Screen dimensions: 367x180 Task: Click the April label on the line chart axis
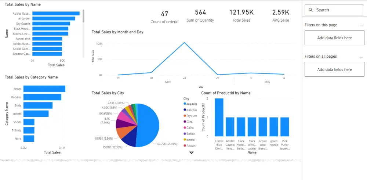168,82
